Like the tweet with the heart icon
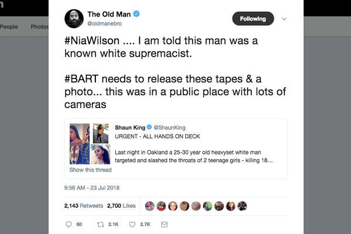Image resolution: width=351 pixels, height=234 pixels. [132, 224]
